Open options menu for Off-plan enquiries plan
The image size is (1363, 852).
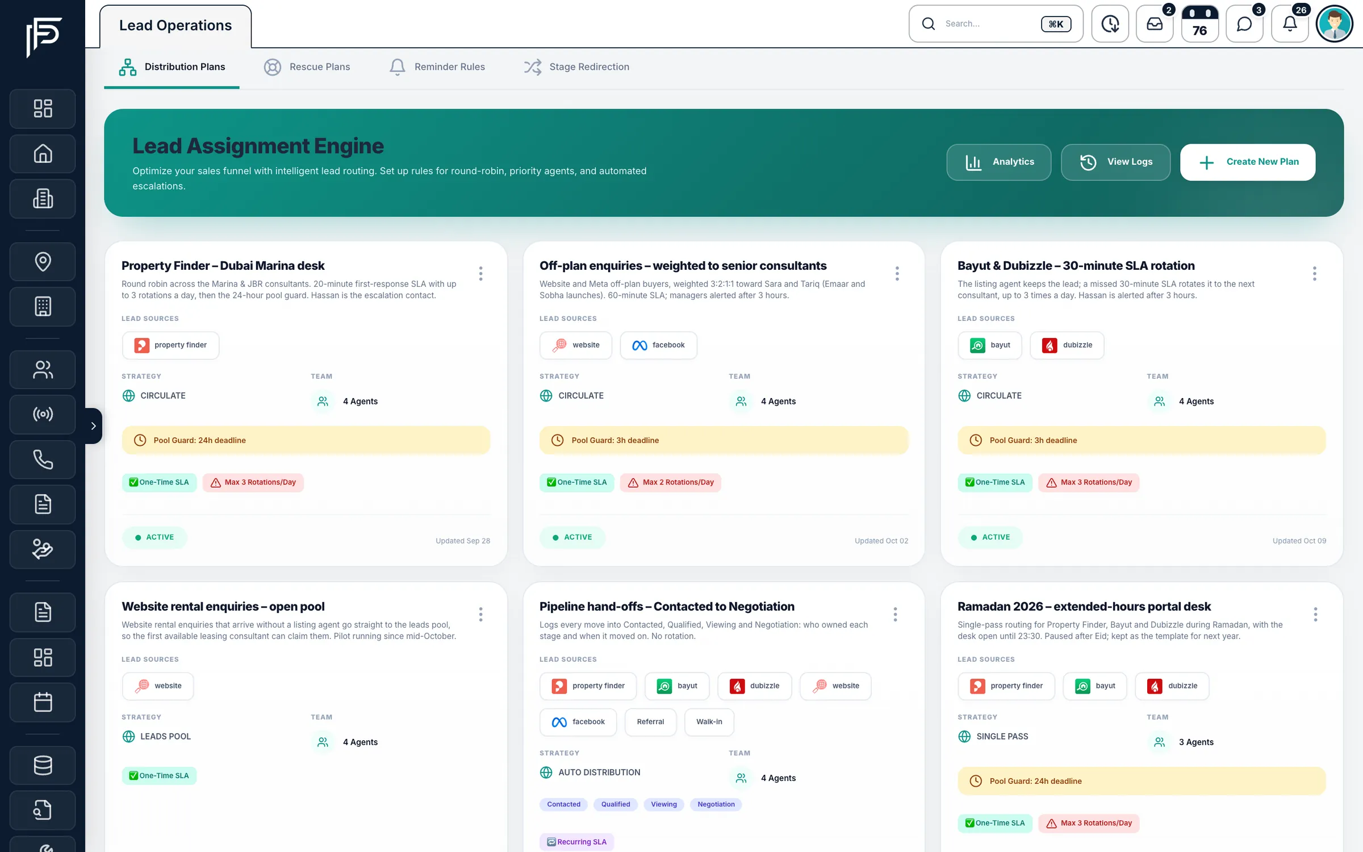(897, 274)
